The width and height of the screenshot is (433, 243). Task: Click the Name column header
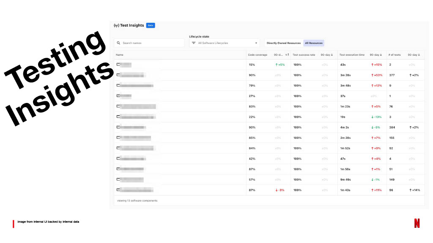coord(120,55)
